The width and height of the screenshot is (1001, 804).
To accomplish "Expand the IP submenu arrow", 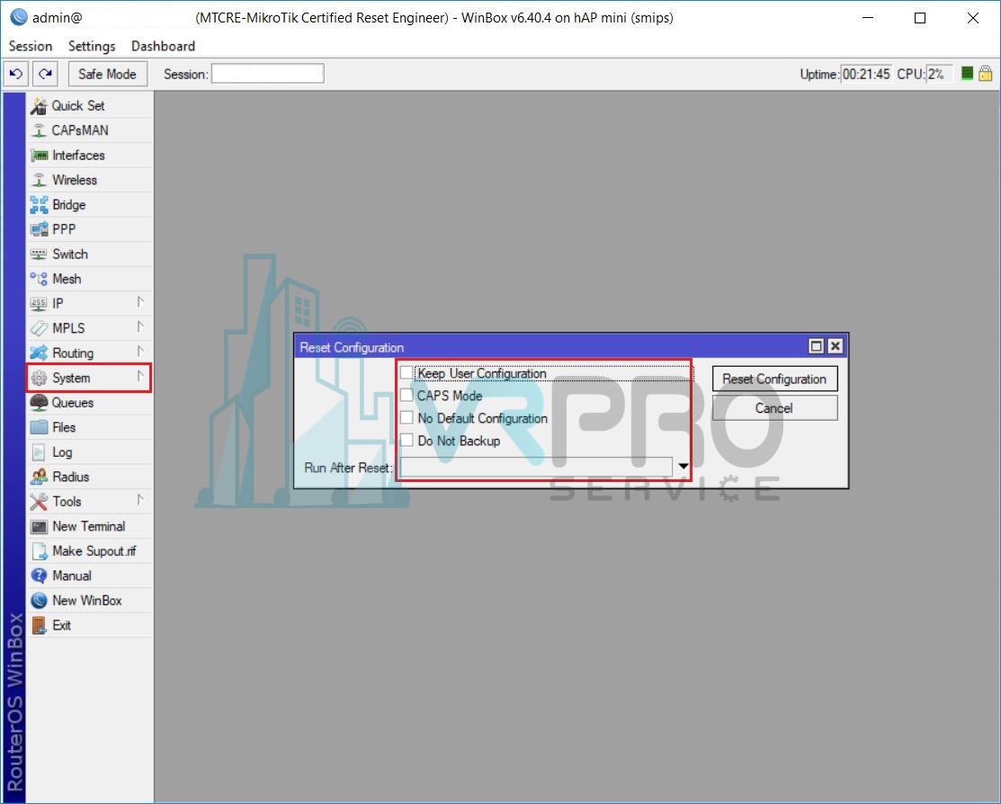I will tap(139, 302).
